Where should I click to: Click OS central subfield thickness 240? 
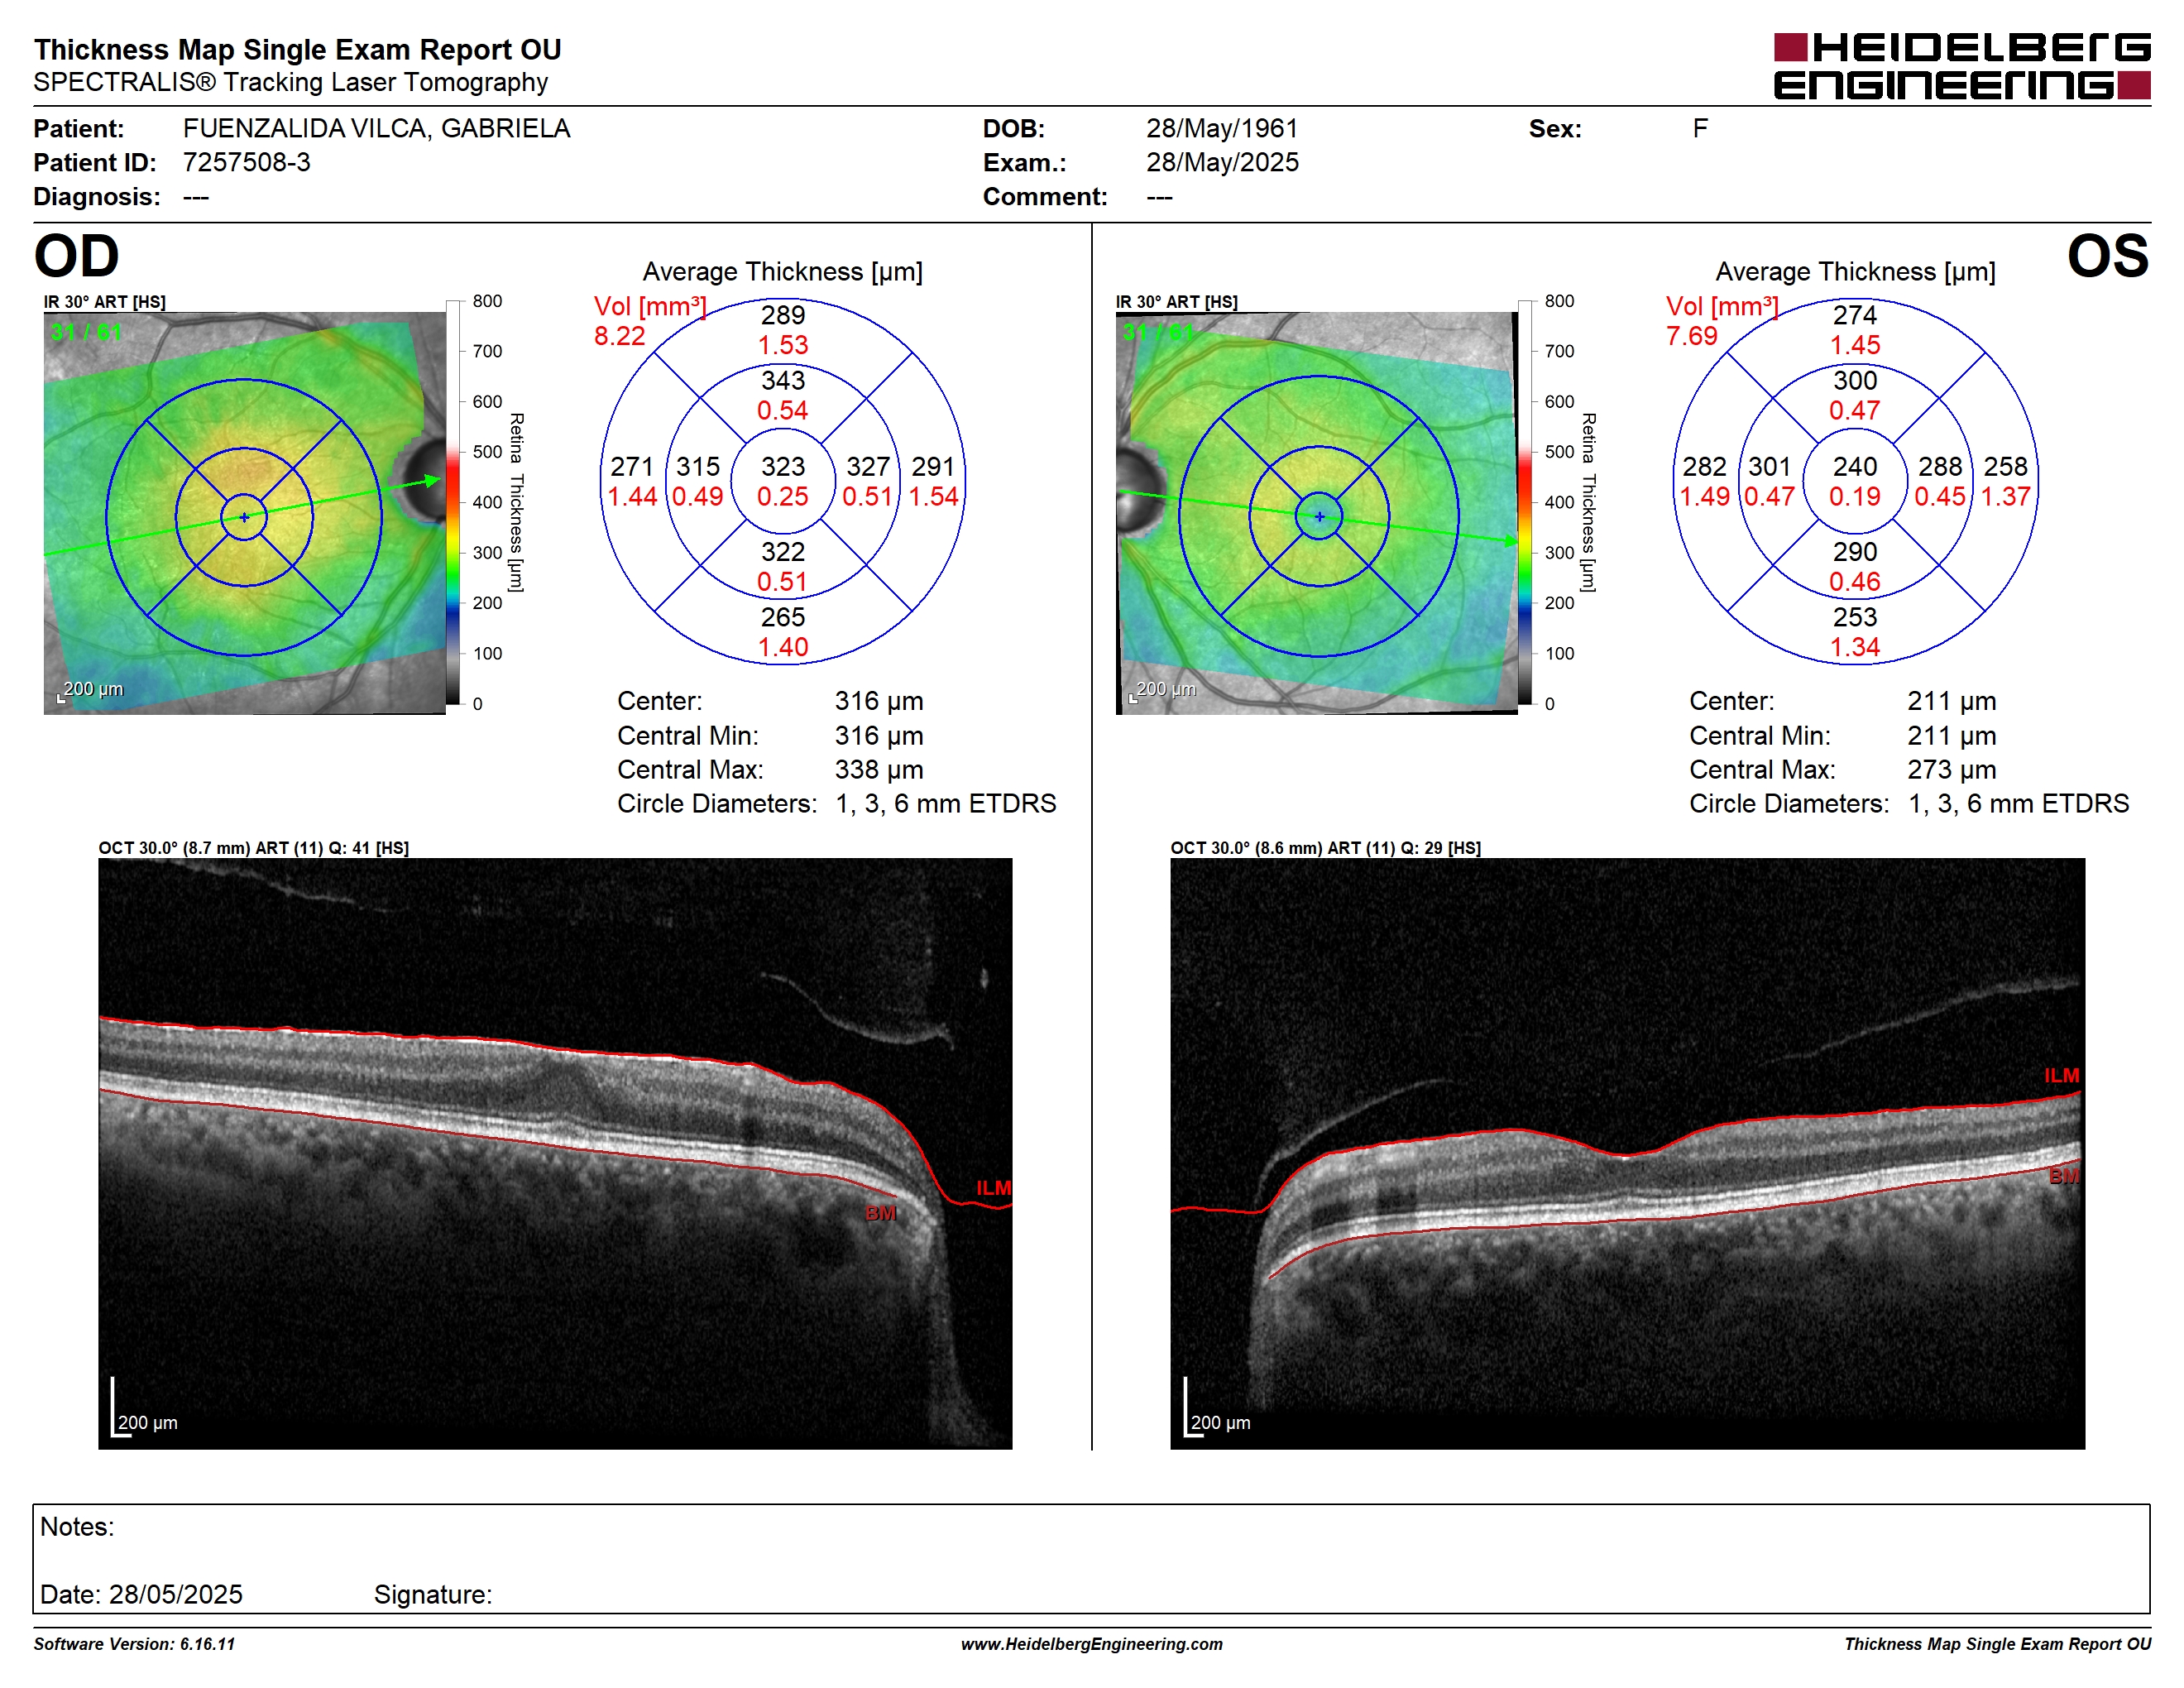coord(1855,466)
